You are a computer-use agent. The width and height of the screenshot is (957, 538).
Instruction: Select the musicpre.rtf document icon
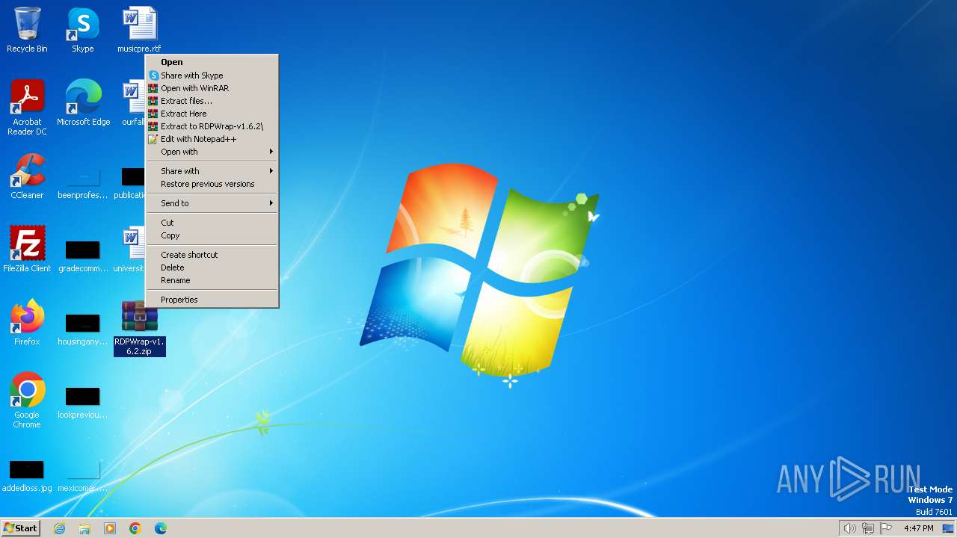[139, 30]
